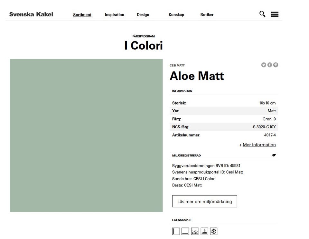Click the wall tile property icon

pyautogui.click(x=176, y=231)
